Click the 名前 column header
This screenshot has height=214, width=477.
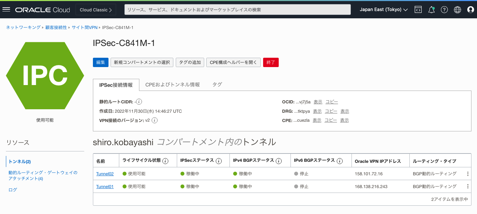101,161
